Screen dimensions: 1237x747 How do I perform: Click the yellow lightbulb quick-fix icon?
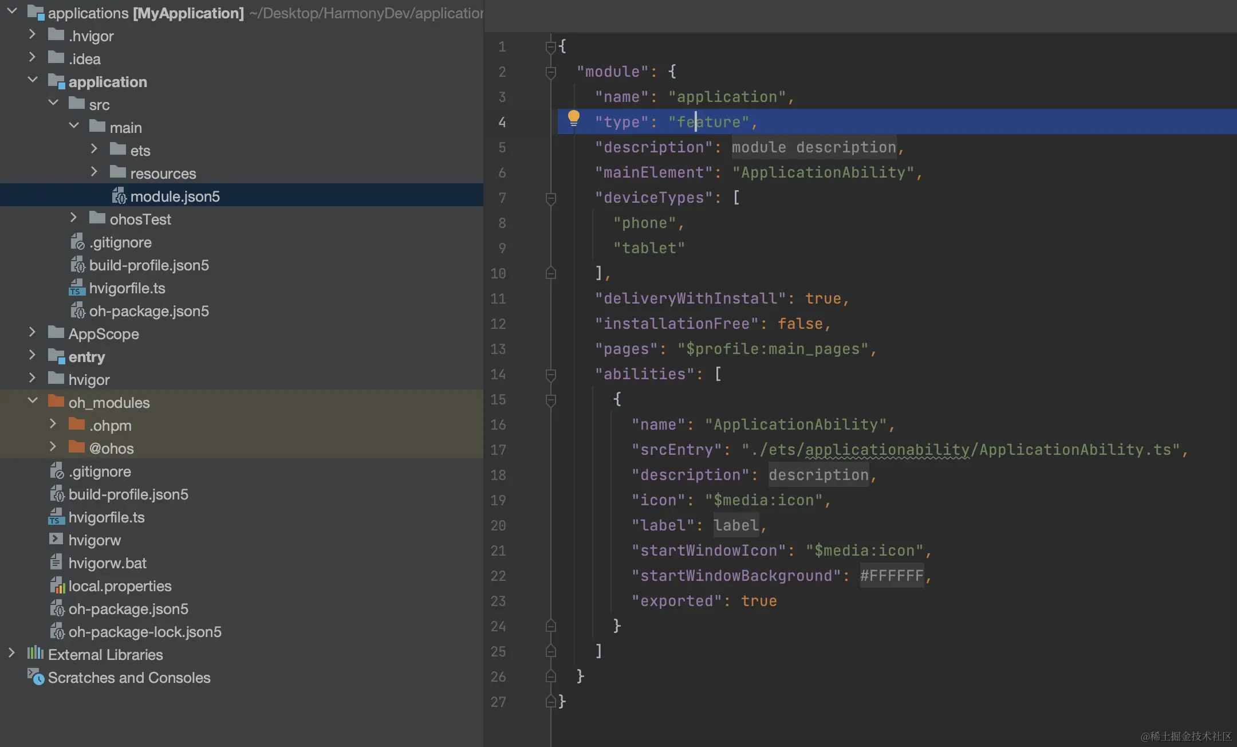coord(573,119)
